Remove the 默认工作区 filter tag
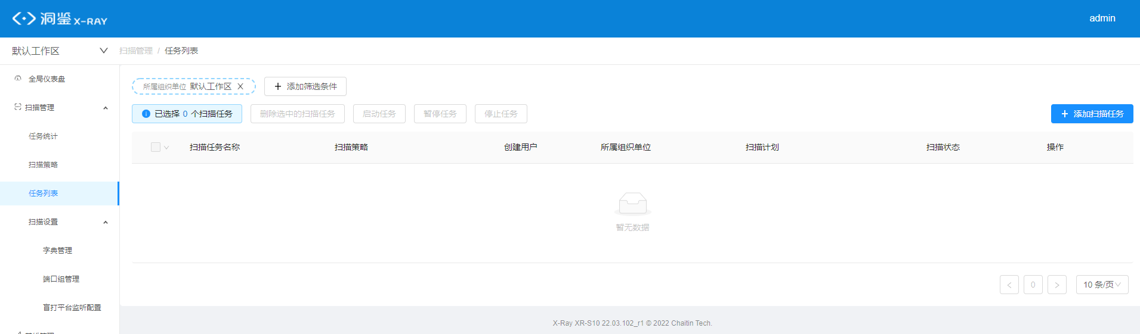Screen dimensions: 1140x334 pyautogui.click(x=240, y=86)
